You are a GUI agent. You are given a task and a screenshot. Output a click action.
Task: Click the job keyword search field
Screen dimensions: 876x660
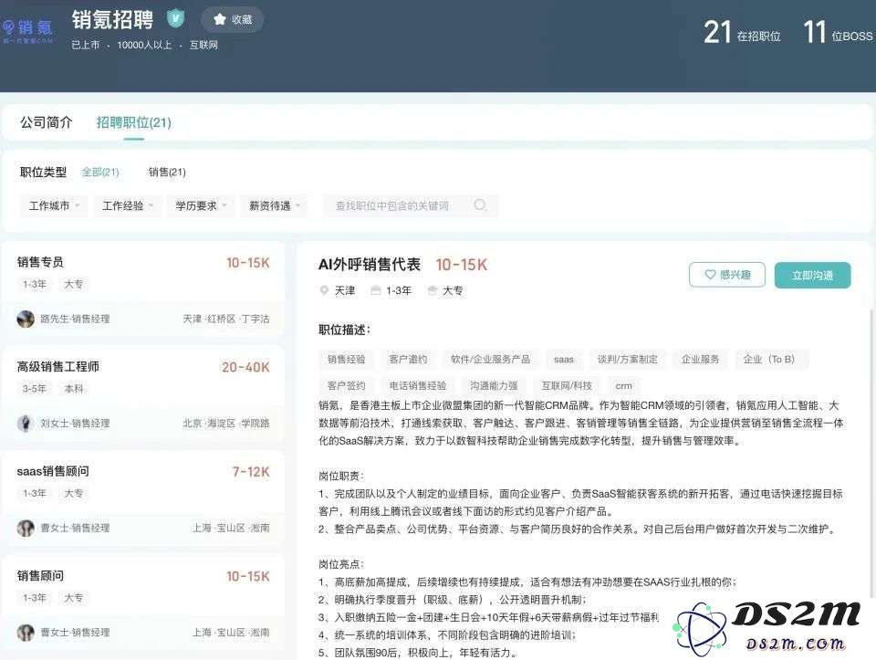(411, 205)
